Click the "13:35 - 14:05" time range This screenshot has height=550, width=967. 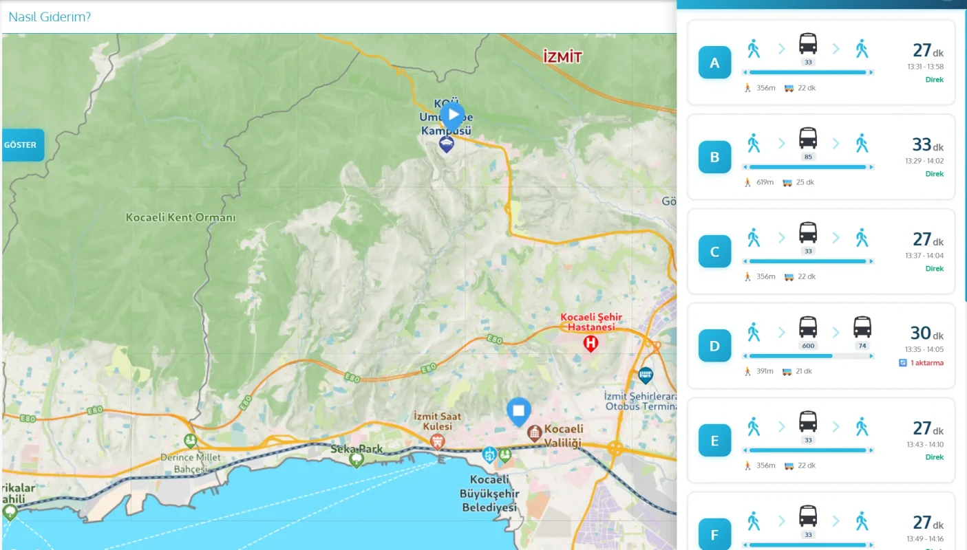pyautogui.click(x=924, y=350)
